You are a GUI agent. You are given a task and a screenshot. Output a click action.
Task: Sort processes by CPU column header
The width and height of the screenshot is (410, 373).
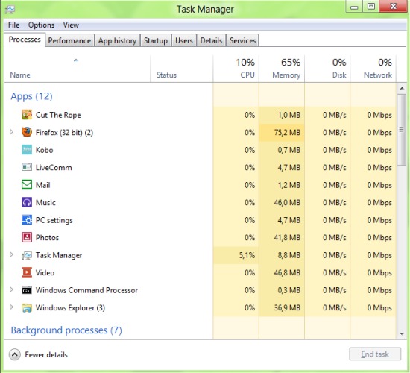[236, 69]
